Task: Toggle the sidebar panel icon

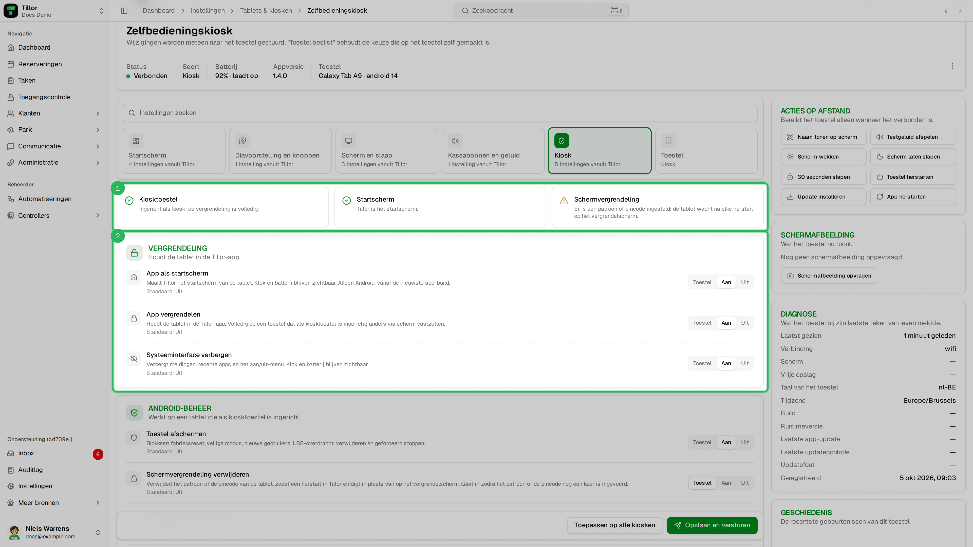Action: 124,11
